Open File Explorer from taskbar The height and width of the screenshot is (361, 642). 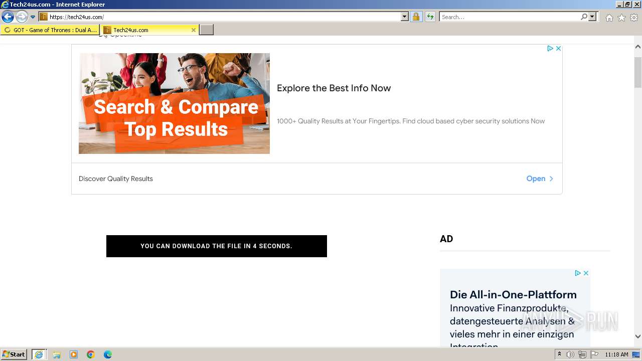point(57,354)
